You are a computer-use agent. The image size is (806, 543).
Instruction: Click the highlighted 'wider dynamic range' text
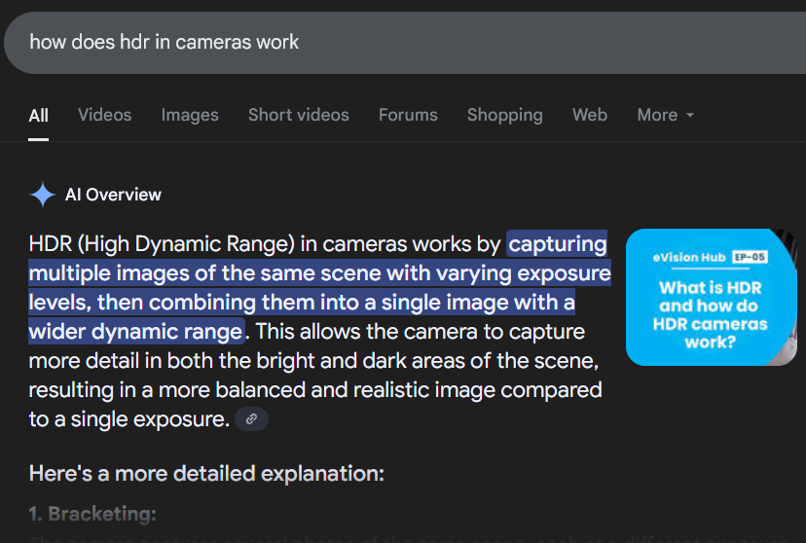pyautogui.click(x=135, y=332)
